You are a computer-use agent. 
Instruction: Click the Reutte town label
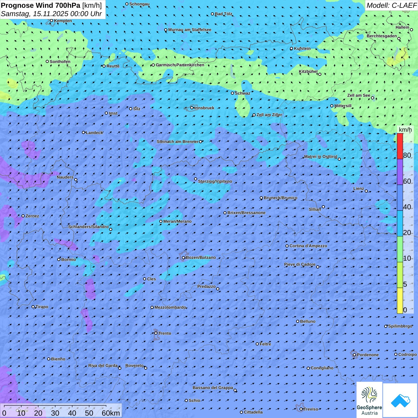[113, 66]
